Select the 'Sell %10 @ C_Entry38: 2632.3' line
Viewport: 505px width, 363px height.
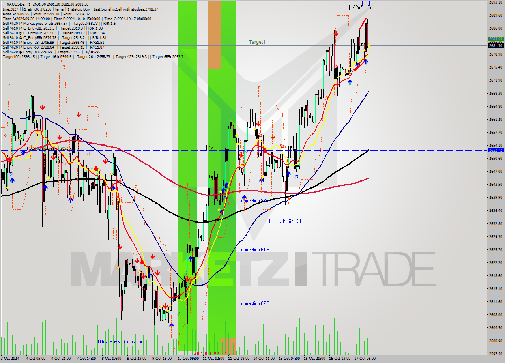pyautogui.click(x=52, y=28)
